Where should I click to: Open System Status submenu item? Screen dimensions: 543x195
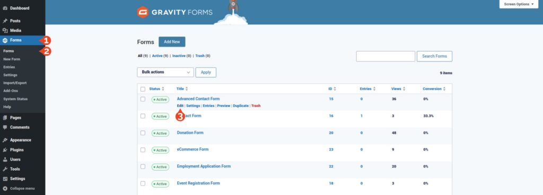[15, 99]
